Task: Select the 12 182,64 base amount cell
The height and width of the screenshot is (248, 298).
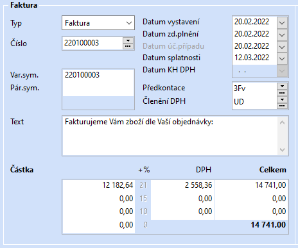Action: point(98,185)
